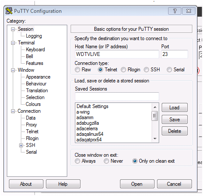Image resolution: width=203 pixels, height=196 pixels.
Task: Open the Serial category in tree
Action: (31, 152)
